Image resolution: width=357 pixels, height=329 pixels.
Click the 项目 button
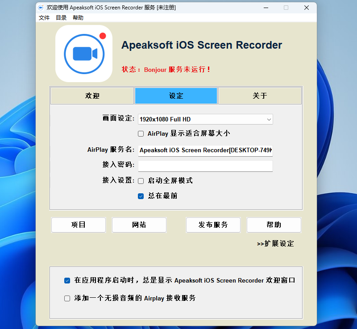point(79,225)
